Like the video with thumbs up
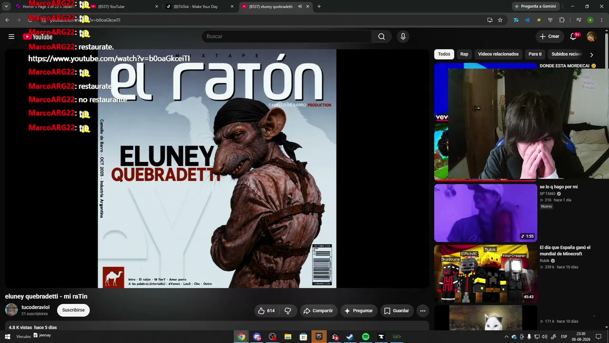This screenshot has height=343, width=609. 266,311
